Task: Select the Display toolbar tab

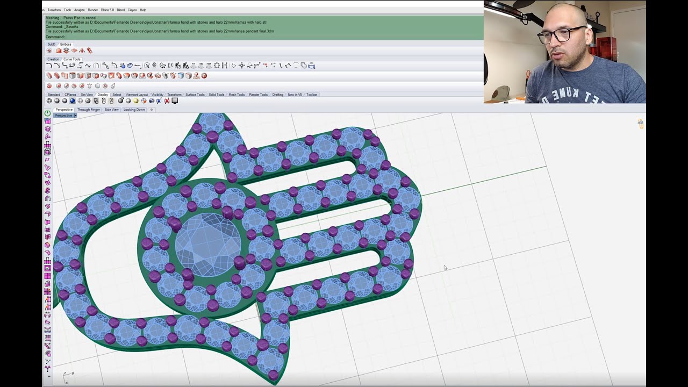Action: click(x=103, y=95)
